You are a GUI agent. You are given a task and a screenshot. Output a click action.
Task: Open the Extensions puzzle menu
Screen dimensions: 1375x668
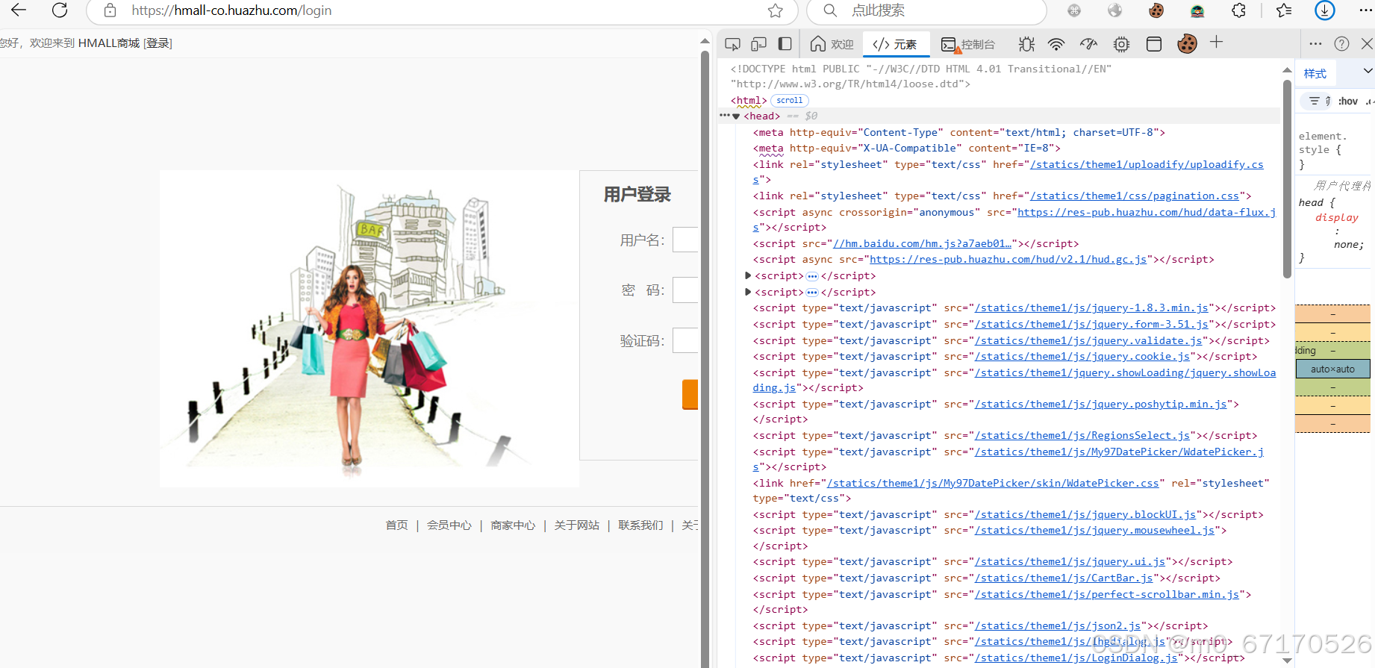(x=1239, y=10)
